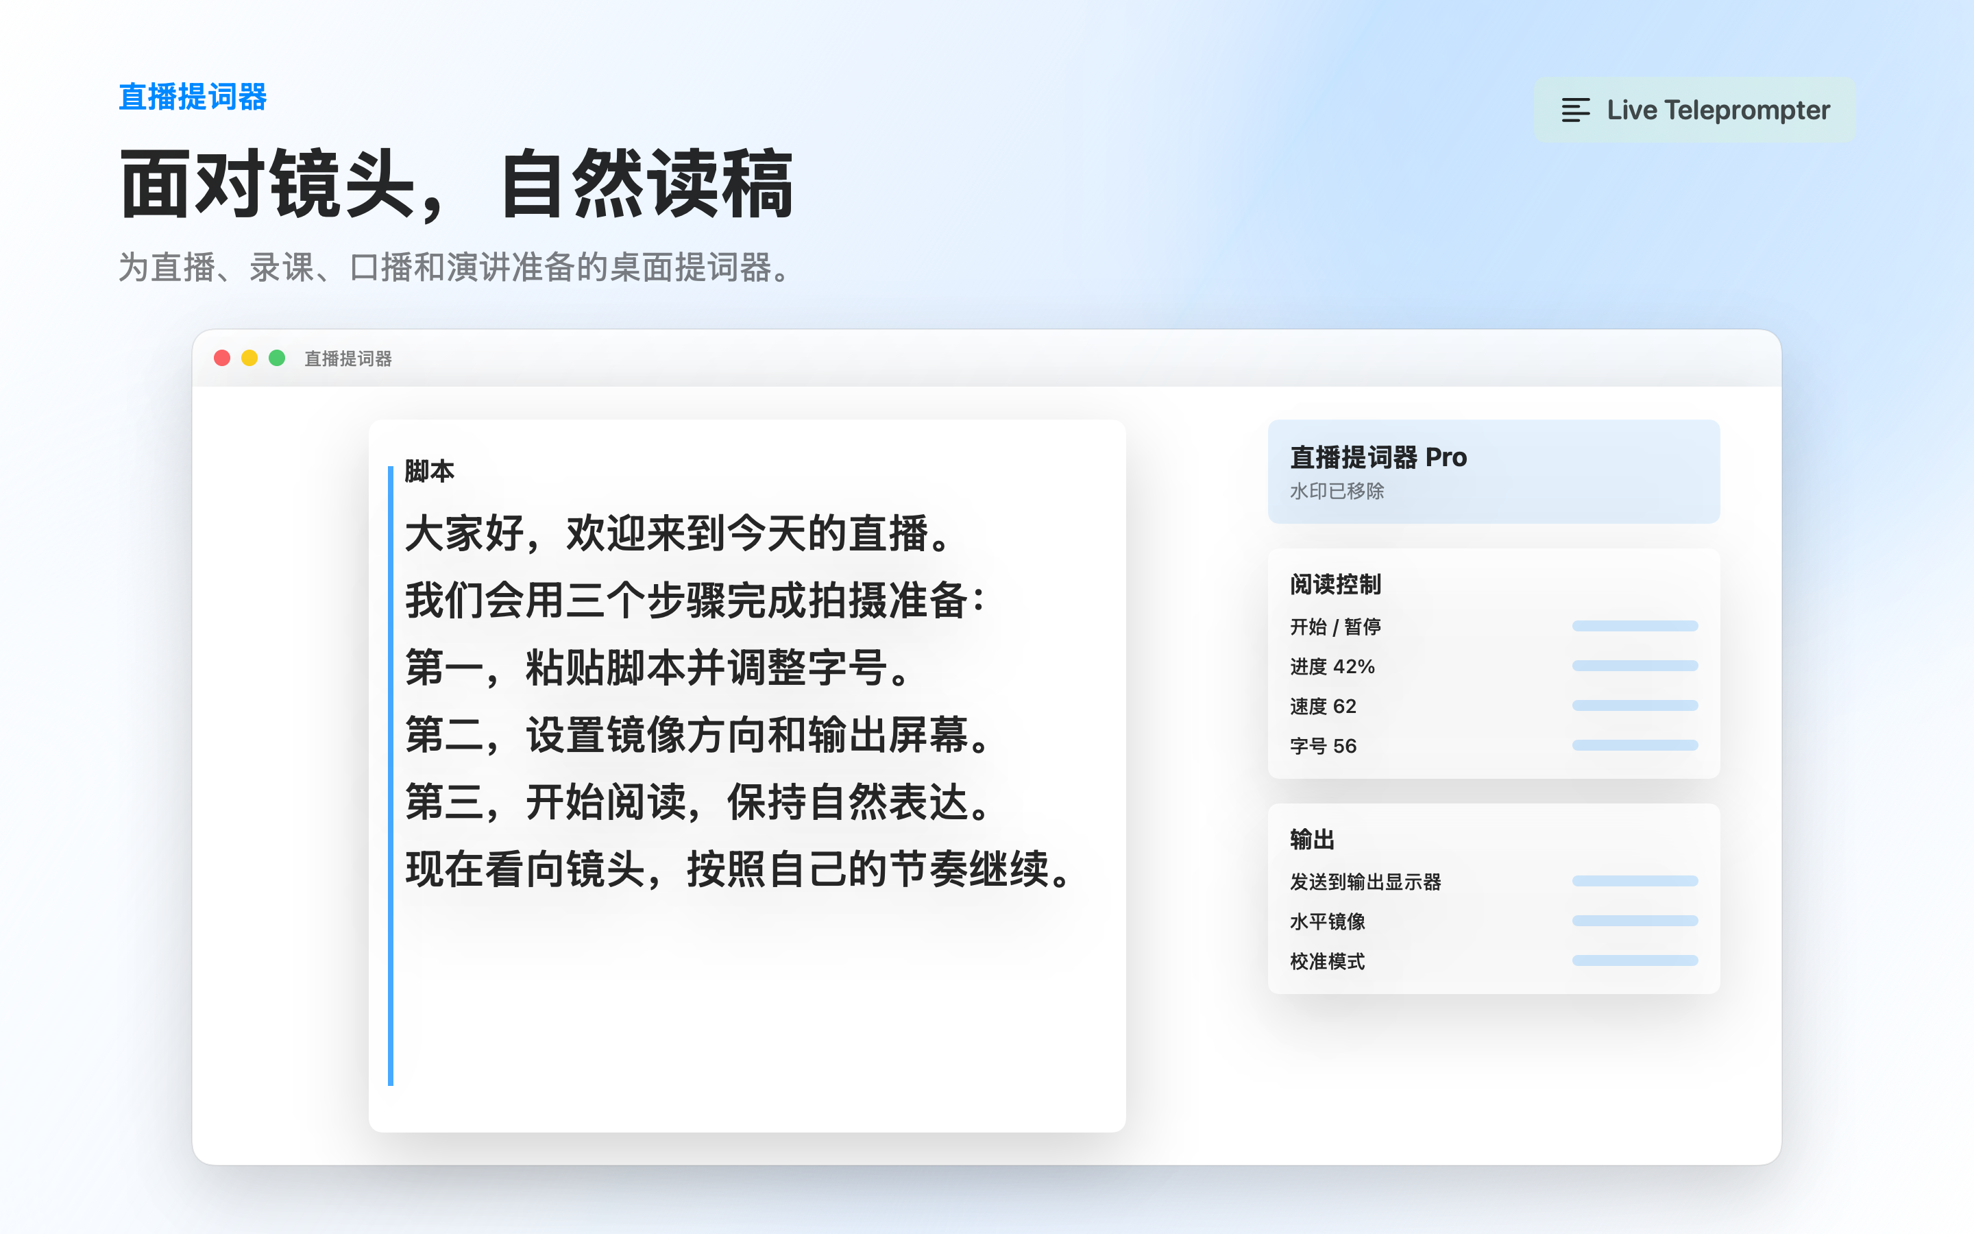The width and height of the screenshot is (1974, 1234).
Task: Click the 输出 section heading
Action: click(x=1312, y=840)
